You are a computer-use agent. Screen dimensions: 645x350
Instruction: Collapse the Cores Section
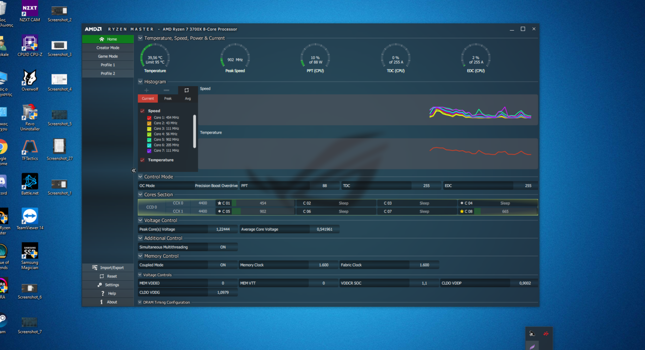coord(140,194)
